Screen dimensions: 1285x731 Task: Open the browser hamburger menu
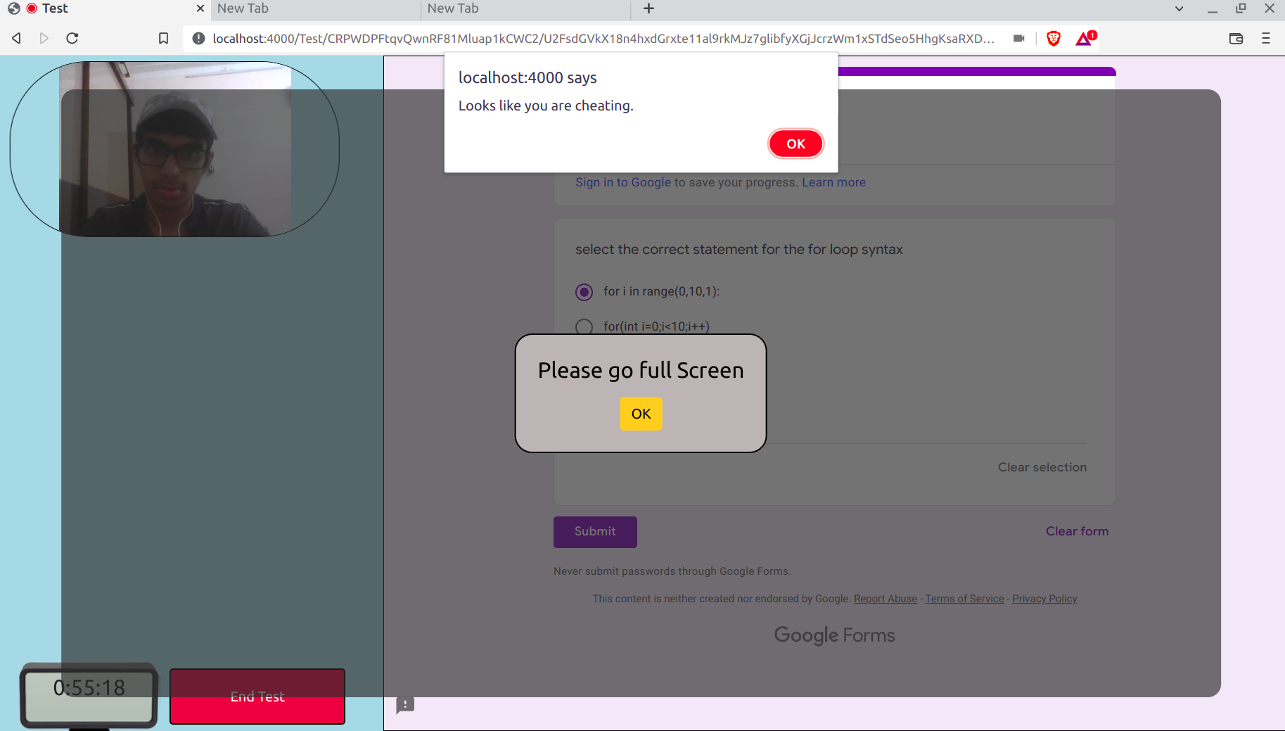pos(1266,38)
